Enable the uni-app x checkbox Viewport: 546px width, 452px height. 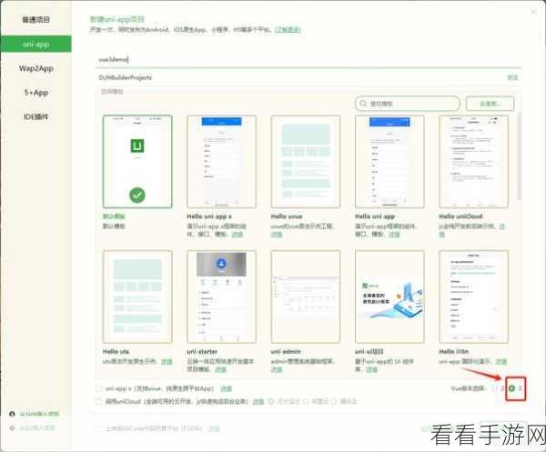point(98,388)
